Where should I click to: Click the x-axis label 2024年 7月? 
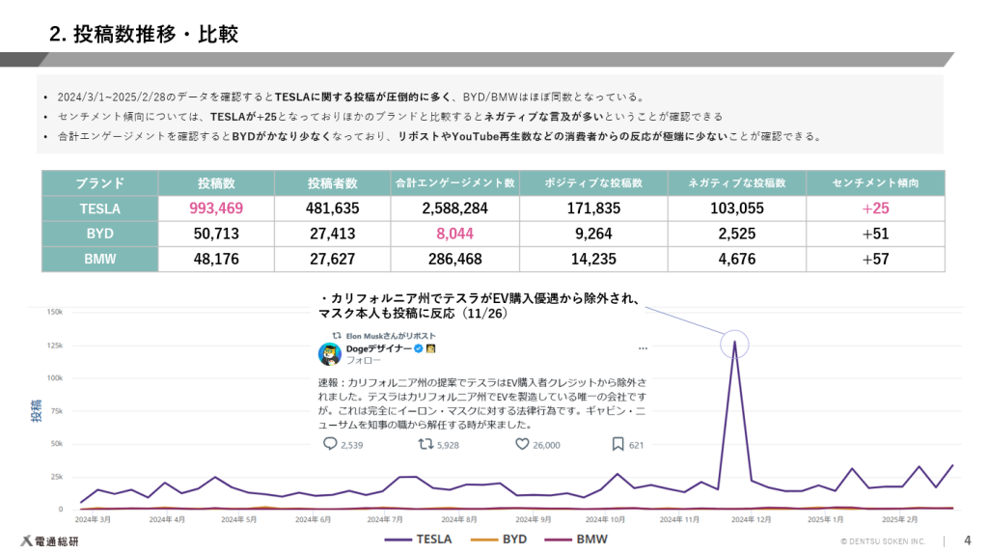pos(385,519)
